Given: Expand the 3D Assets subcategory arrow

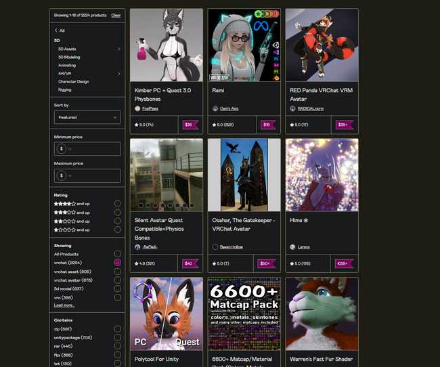Looking at the screenshot, I should pos(119,49).
